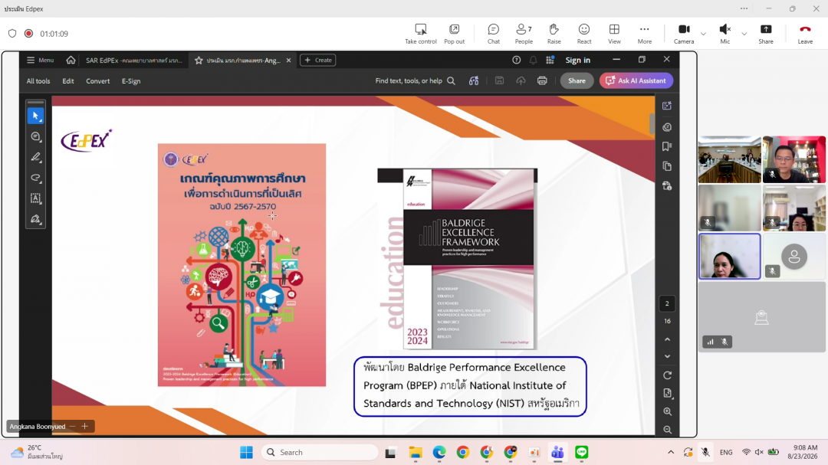
Task: Rotate the page view
Action: click(668, 375)
